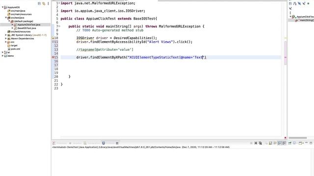The image size is (314, 176).
Task: Click marker icon beside line 11
Action: [x=53, y=42]
